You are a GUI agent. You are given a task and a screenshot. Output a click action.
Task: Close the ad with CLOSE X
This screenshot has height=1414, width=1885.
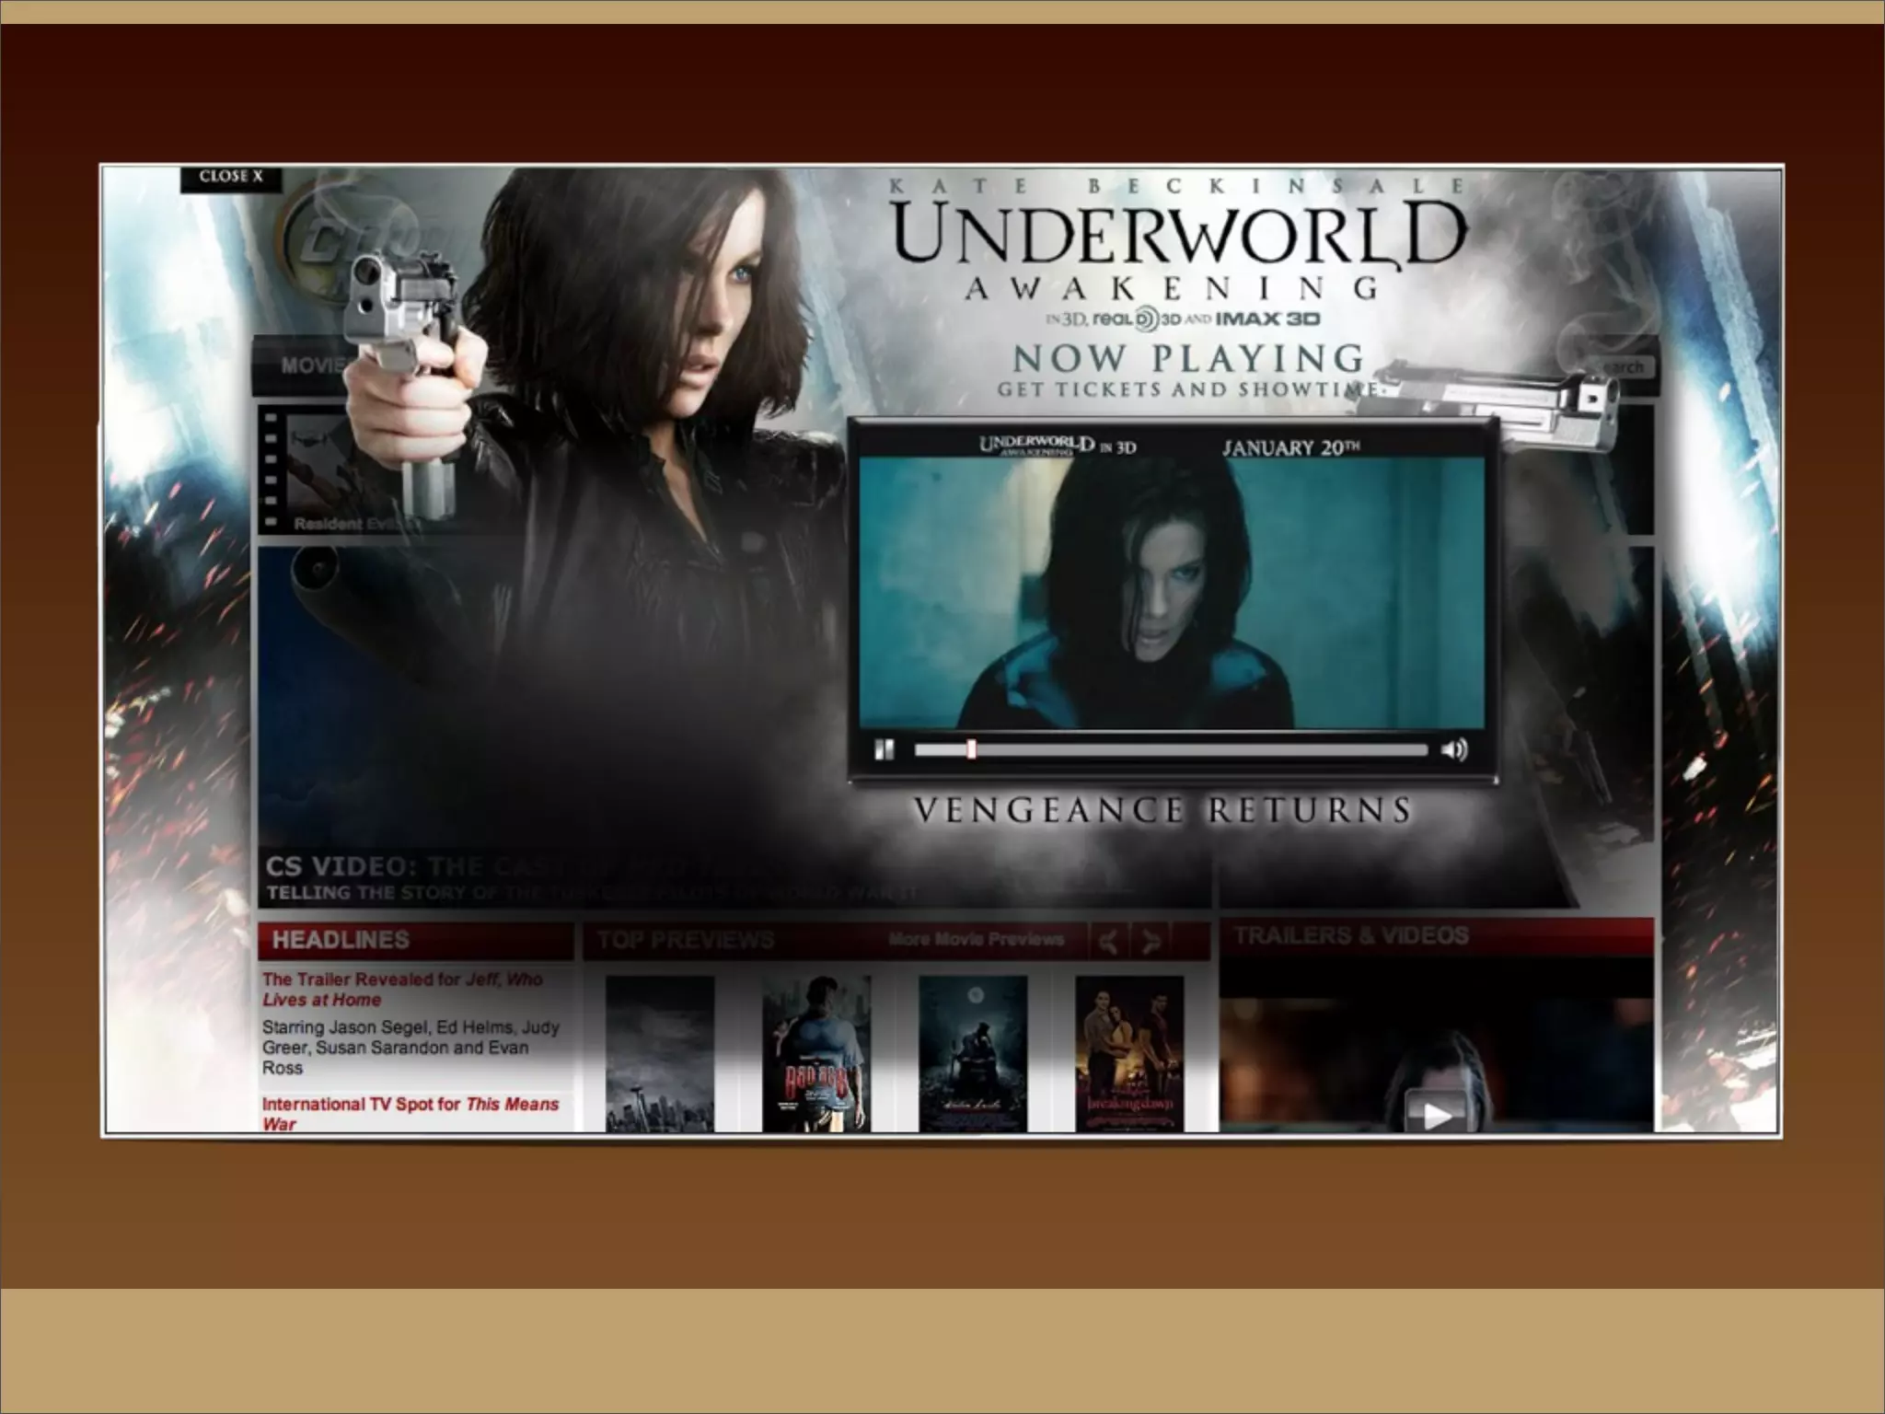click(231, 177)
